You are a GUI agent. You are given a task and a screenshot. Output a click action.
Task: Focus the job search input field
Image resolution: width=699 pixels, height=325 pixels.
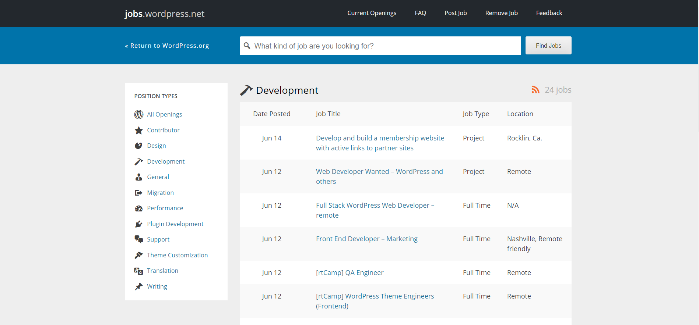[383, 46]
